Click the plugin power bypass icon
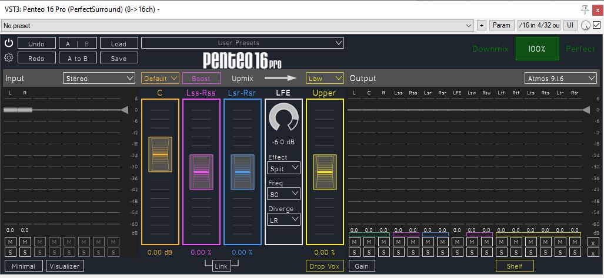604x278 pixels. coord(9,43)
